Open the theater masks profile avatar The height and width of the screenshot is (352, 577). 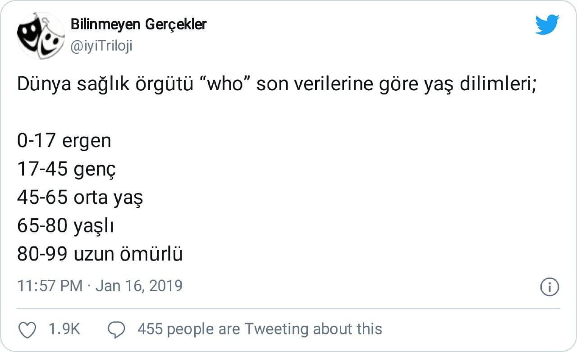tap(41, 35)
